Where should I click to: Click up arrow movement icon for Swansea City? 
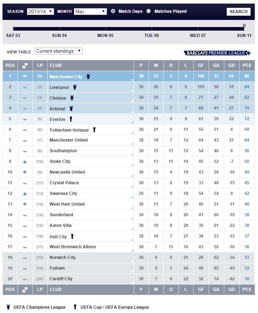(25, 193)
